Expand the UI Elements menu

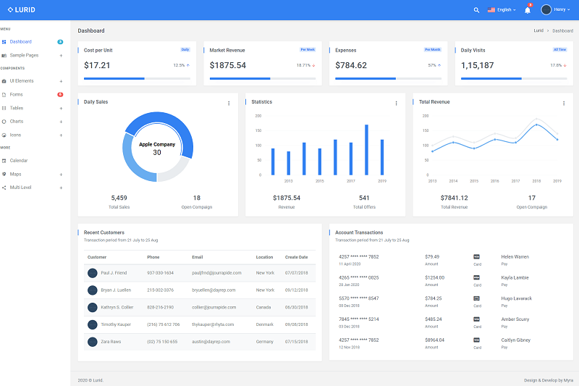coord(61,81)
